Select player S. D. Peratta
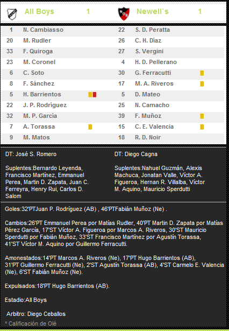229x331 pixels. pos(153,30)
